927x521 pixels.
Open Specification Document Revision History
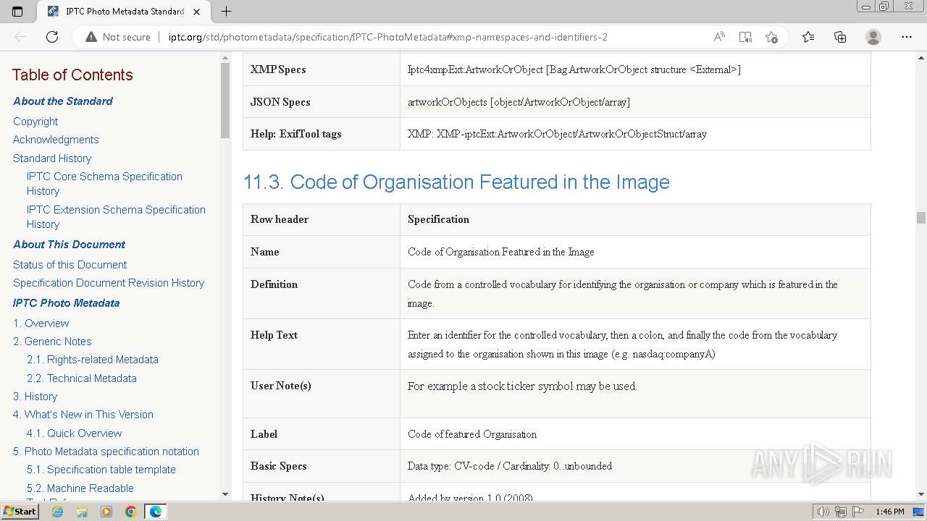click(x=109, y=283)
